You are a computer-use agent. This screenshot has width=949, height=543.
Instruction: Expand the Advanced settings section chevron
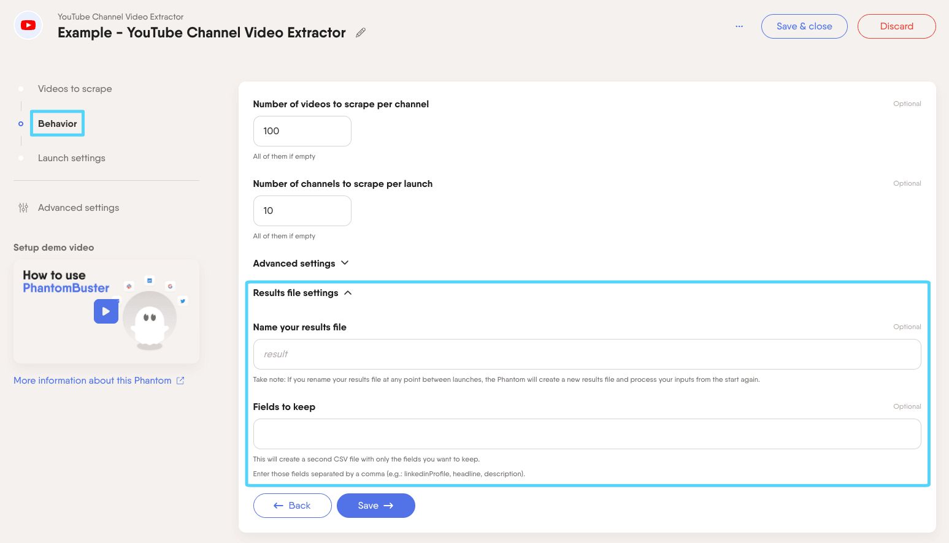click(x=345, y=263)
